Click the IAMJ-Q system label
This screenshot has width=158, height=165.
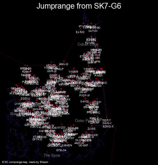click(x=63, y=64)
